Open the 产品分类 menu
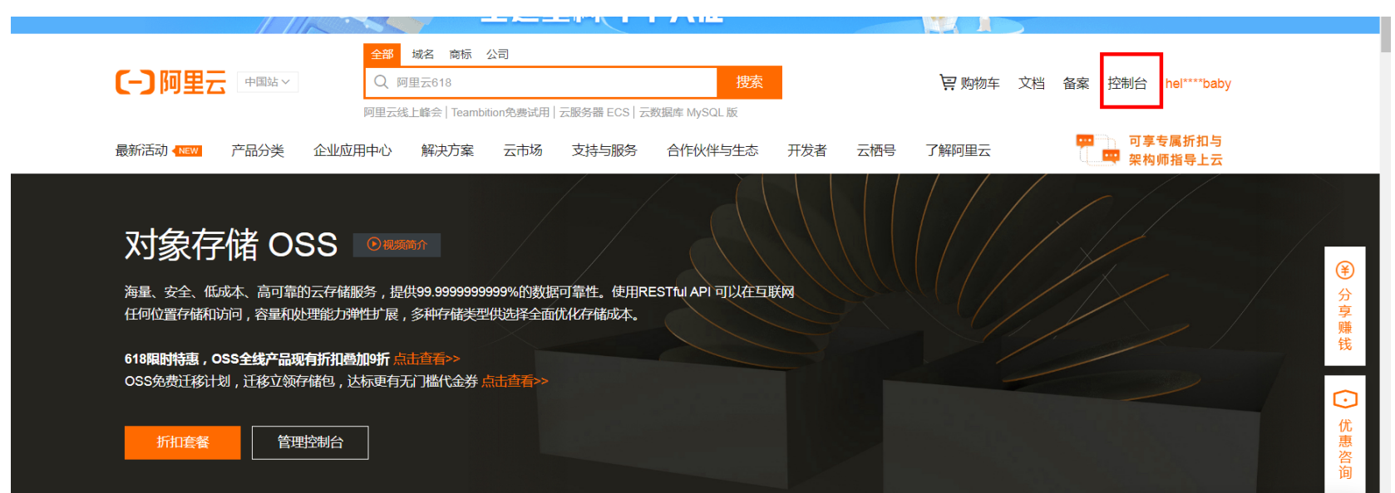 [258, 150]
